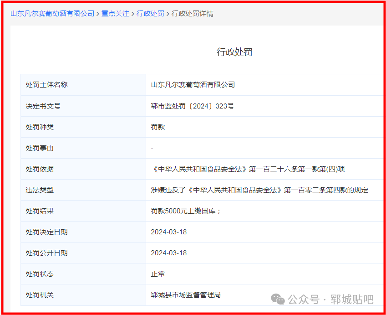Click the 处罚公开日期 label cell

(x=83, y=253)
